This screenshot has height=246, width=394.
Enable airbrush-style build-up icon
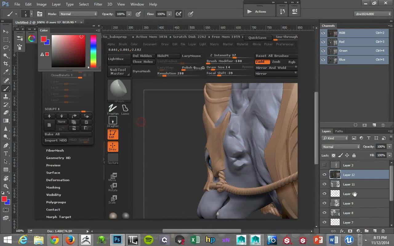[179, 14]
